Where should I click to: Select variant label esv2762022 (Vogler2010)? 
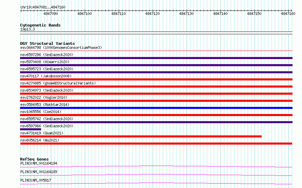click(x=44, y=97)
